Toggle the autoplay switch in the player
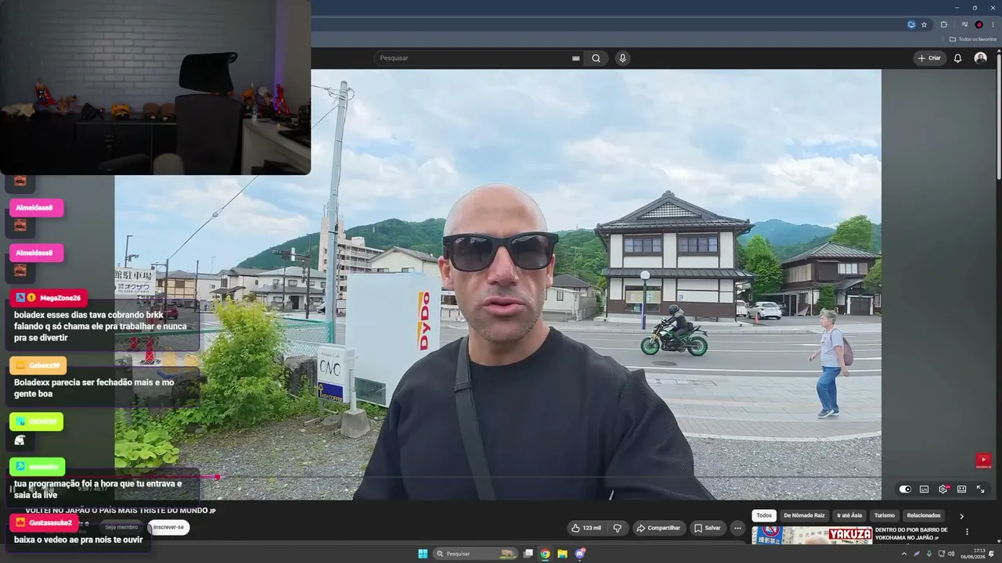Screen dimensions: 1002x563 coord(905,489)
